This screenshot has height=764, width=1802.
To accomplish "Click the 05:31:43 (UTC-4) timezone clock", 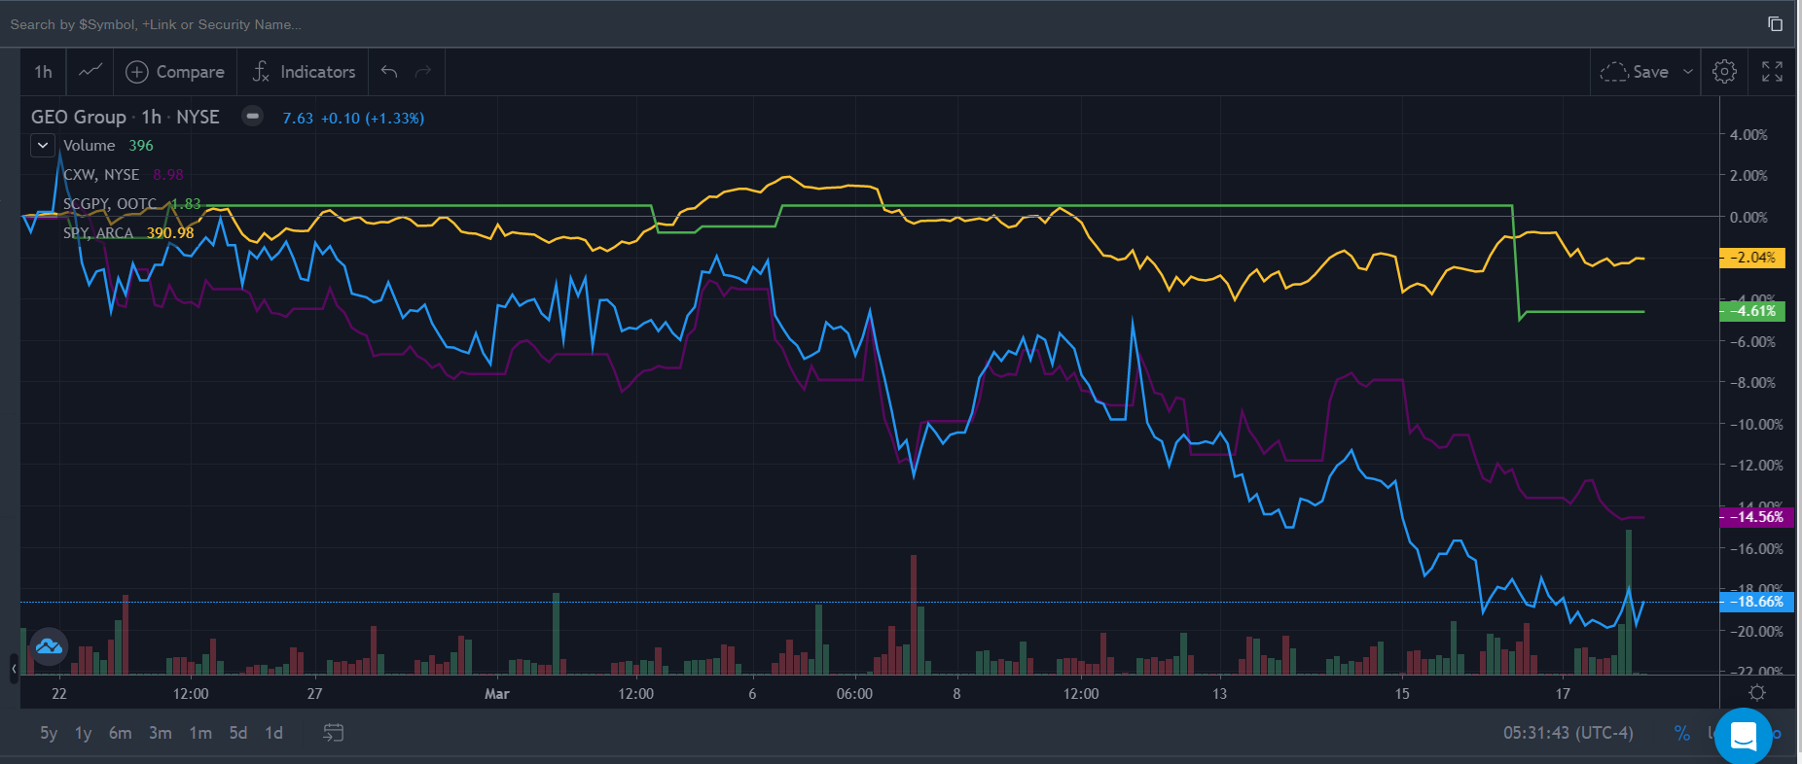I will click(x=1568, y=733).
